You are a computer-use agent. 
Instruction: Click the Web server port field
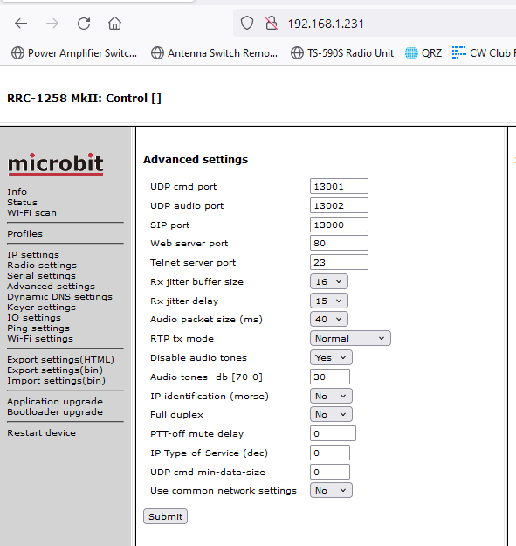pyautogui.click(x=339, y=243)
